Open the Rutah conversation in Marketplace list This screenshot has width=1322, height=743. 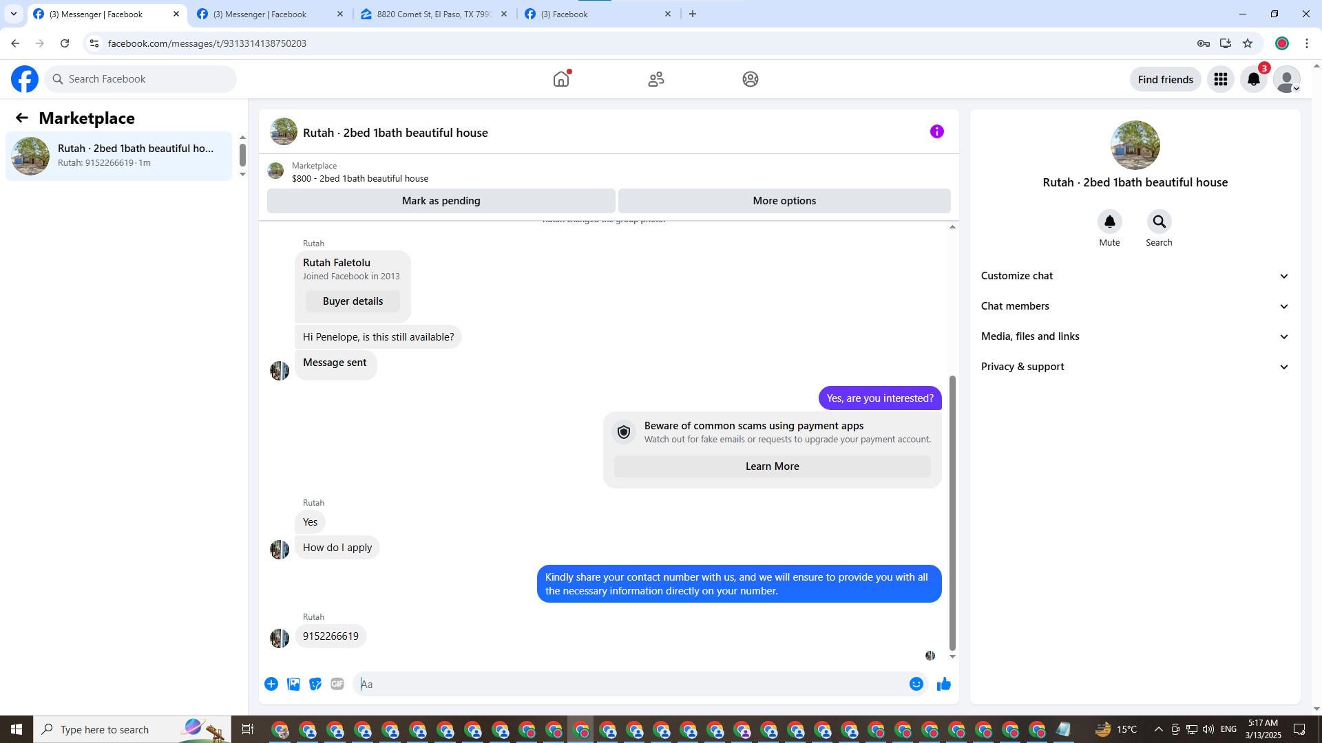pos(118,155)
